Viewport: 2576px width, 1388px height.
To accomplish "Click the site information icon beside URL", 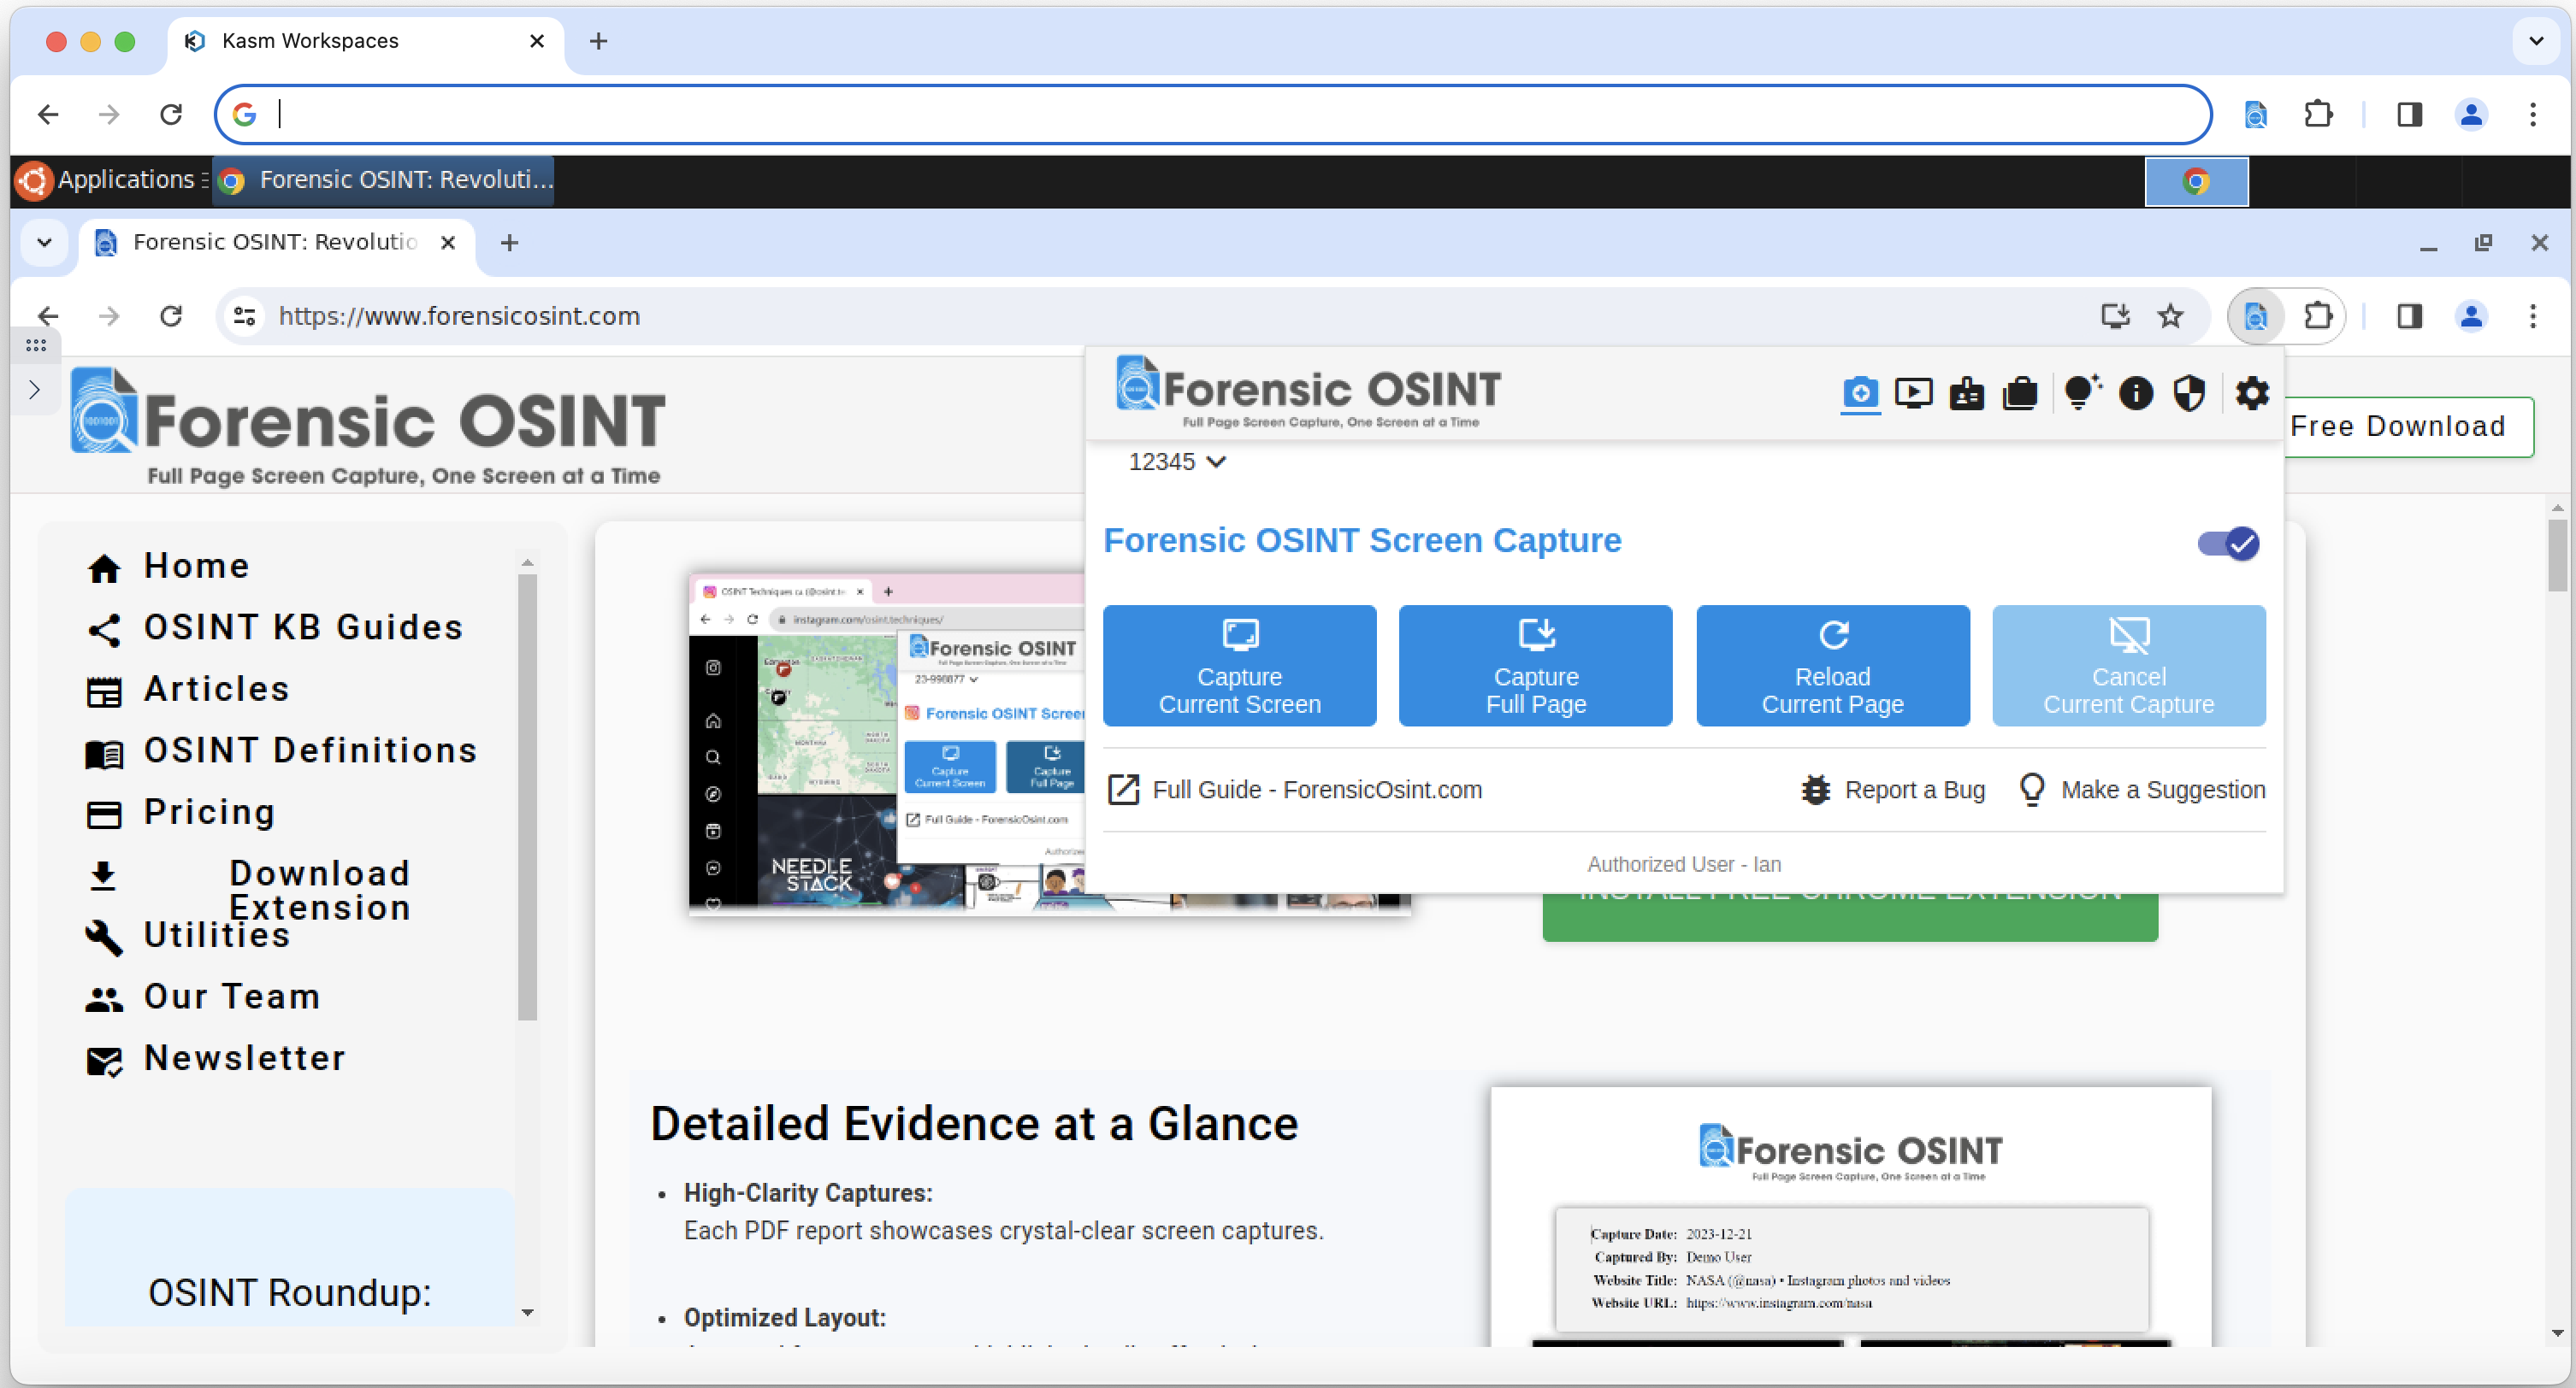I will [x=244, y=317].
